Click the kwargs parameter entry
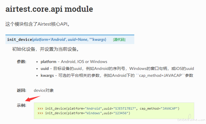Image resolution: width=206 pixels, height=124 pixels. [x=117, y=75]
